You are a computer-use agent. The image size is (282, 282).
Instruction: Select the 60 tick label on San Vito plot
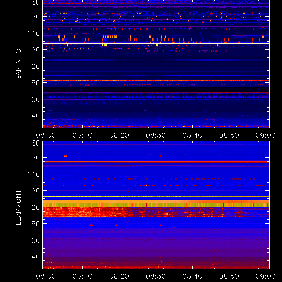(36, 99)
